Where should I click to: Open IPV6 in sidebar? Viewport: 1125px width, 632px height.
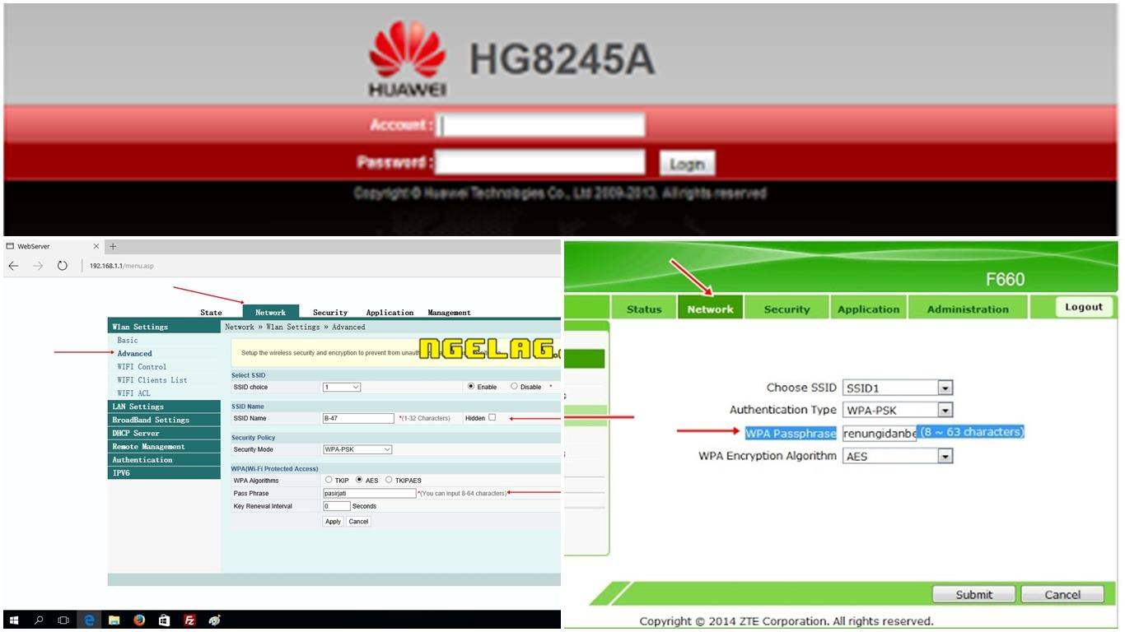[x=164, y=473]
